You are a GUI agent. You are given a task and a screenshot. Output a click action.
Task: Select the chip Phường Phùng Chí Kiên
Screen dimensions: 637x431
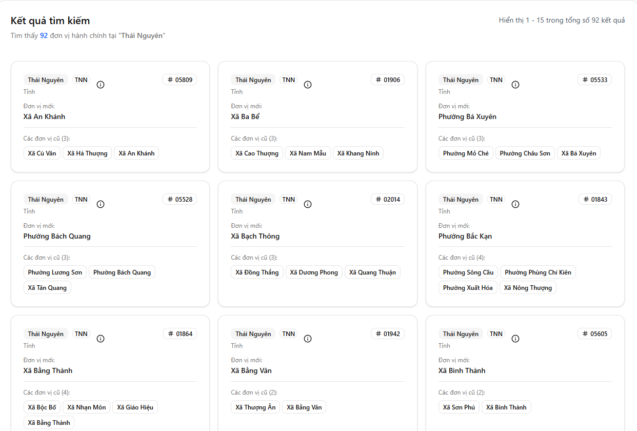[538, 272]
